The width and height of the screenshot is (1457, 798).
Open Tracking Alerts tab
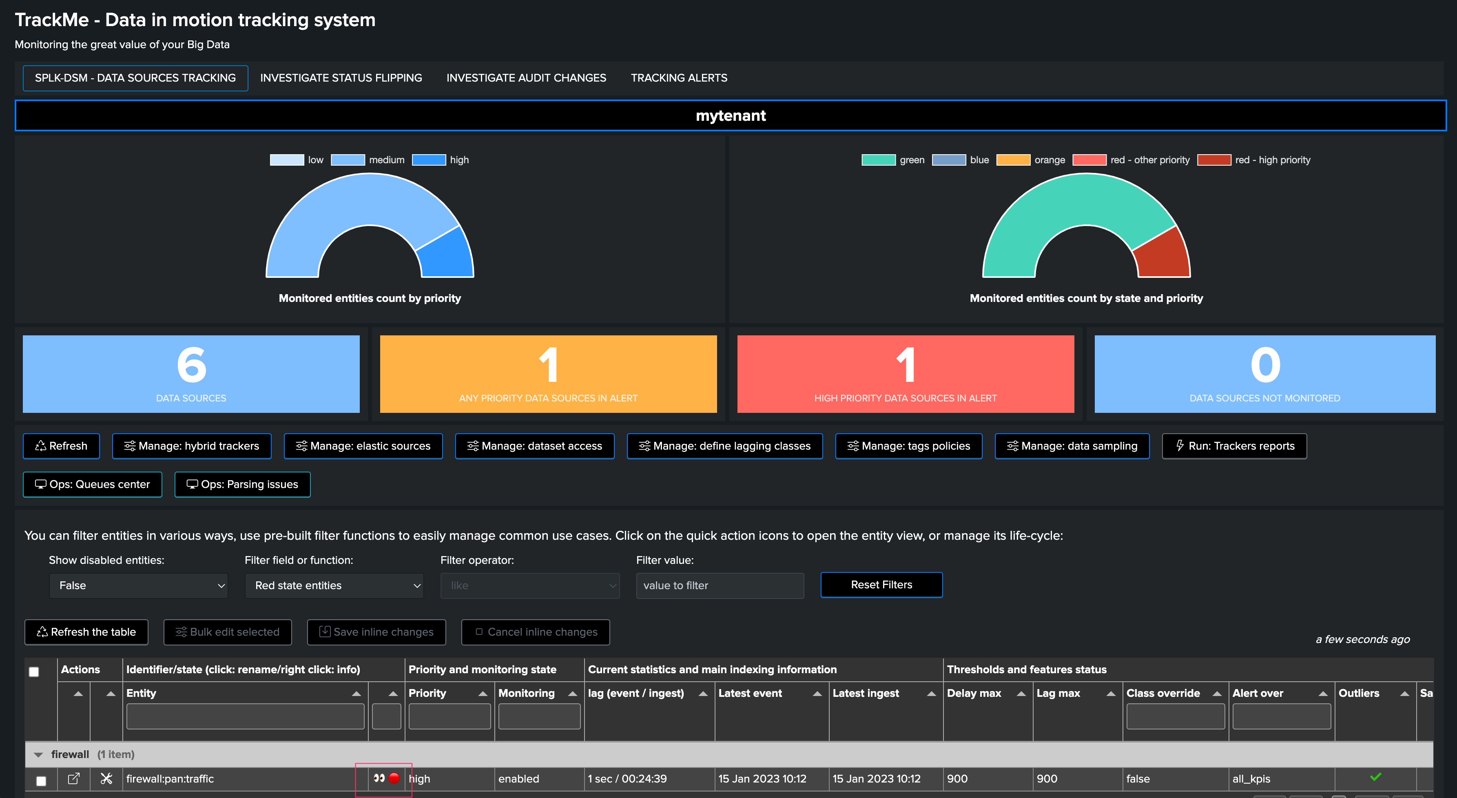(679, 78)
